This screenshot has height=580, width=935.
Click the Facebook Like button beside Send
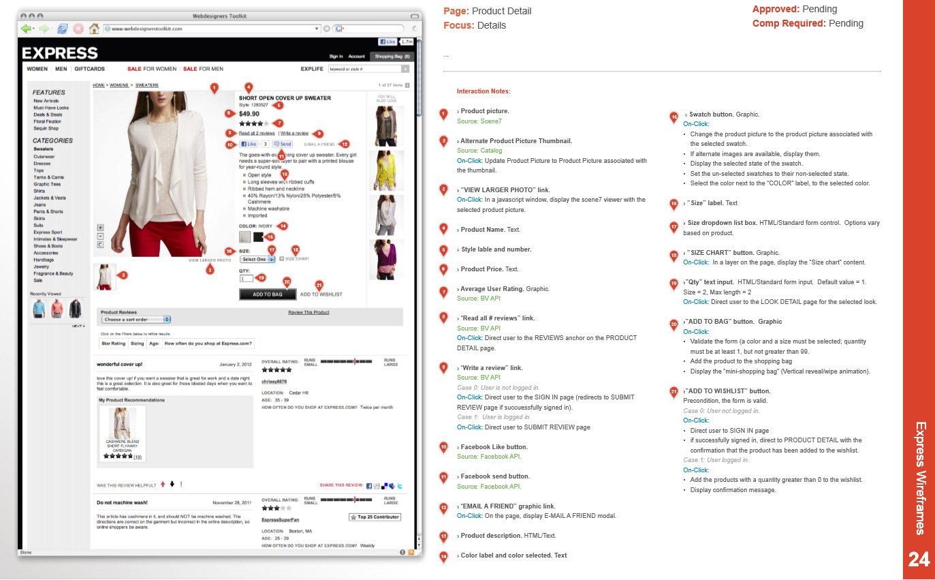tap(249, 144)
